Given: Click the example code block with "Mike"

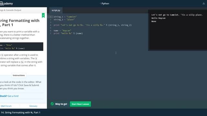Looking at the screenshot, I should tap(22, 46).
